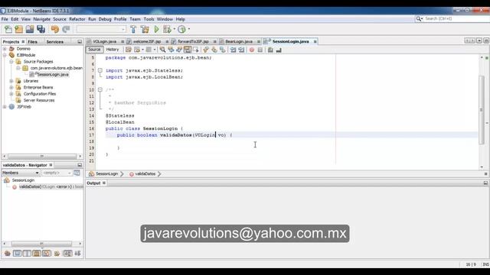Screen dimensions: 490x275
Task: Switch to BeanLogin.java tab
Action: [x=239, y=41]
